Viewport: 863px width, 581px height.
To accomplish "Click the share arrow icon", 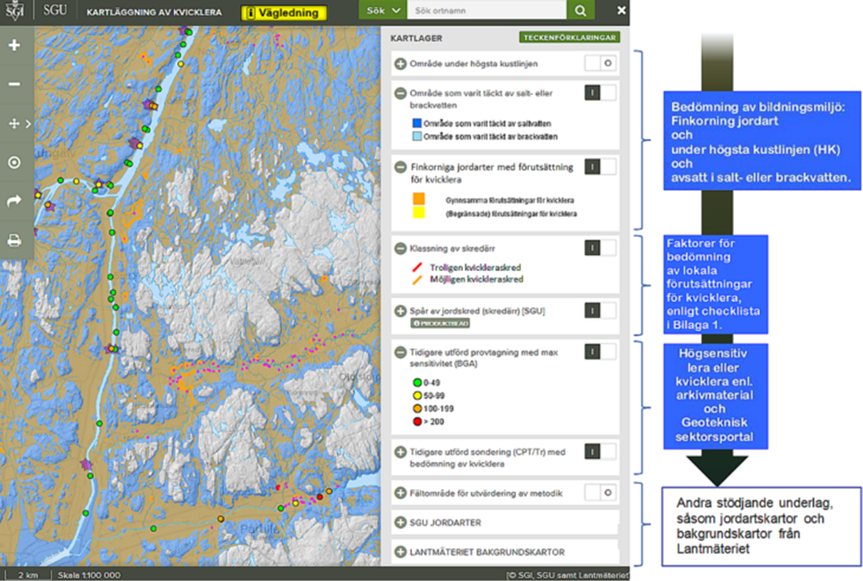I will tap(14, 201).
